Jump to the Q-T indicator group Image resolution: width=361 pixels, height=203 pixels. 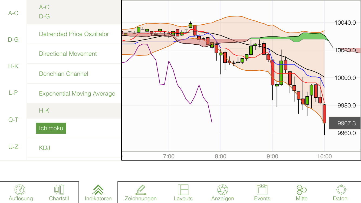coord(13,120)
